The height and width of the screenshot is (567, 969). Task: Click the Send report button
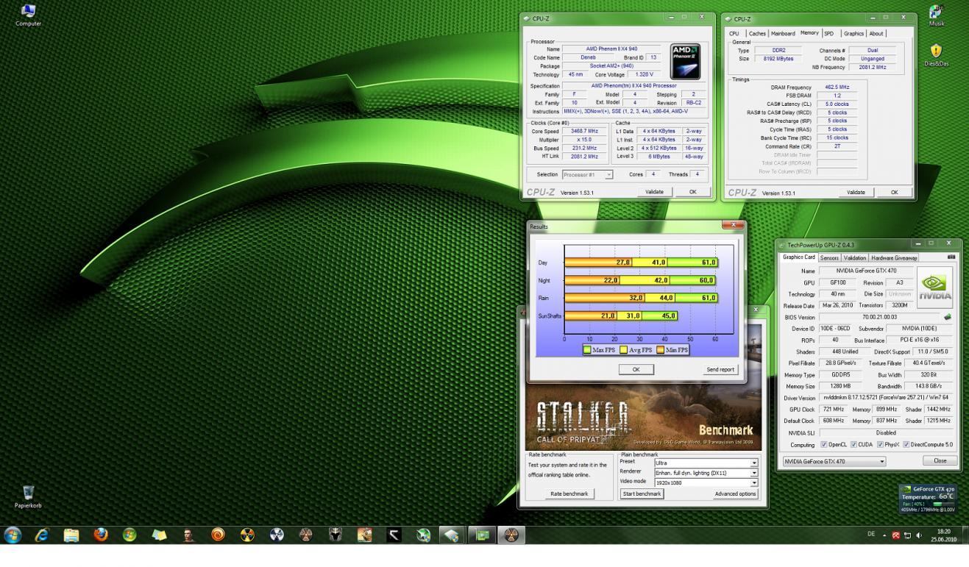pyautogui.click(x=720, y=369)
